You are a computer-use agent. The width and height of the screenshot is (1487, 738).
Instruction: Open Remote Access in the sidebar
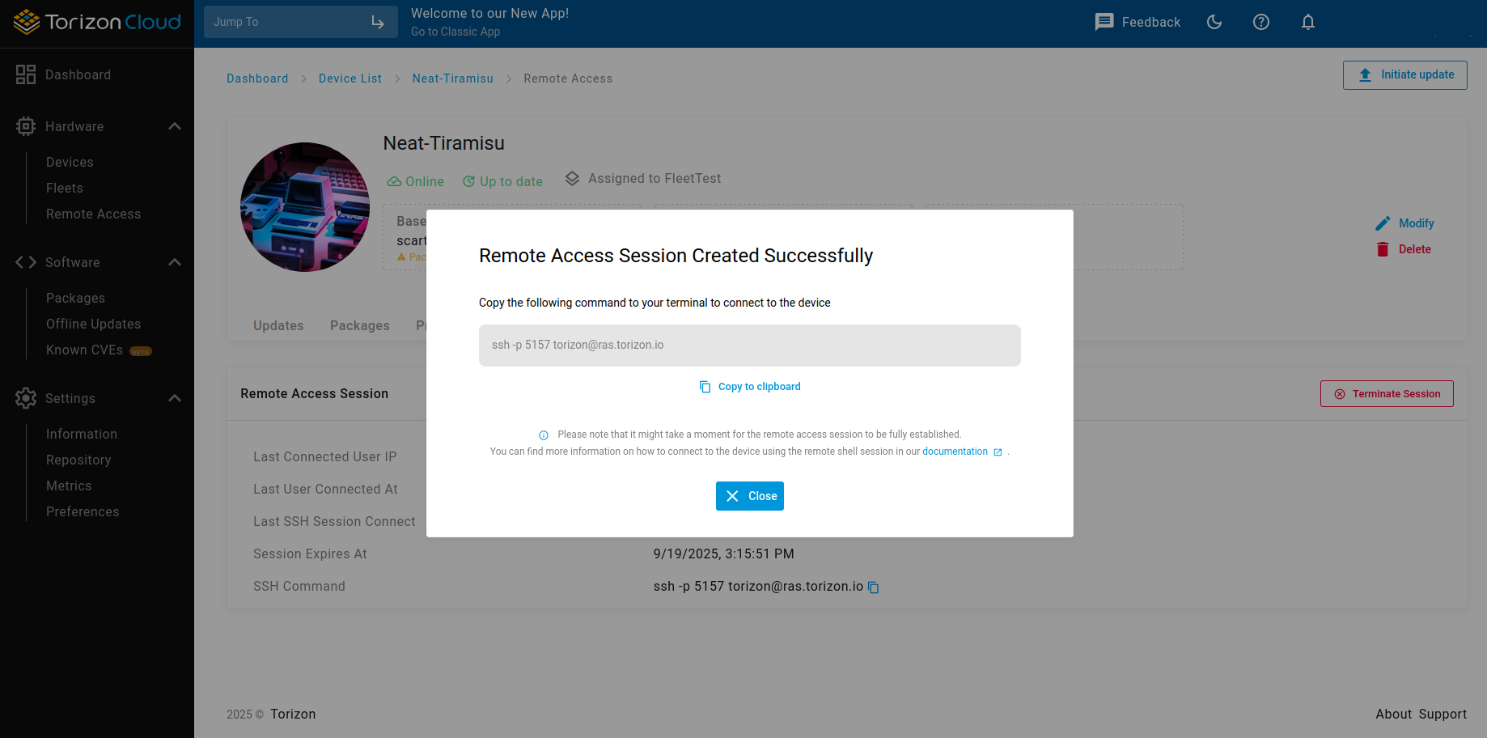pos(93,214)
